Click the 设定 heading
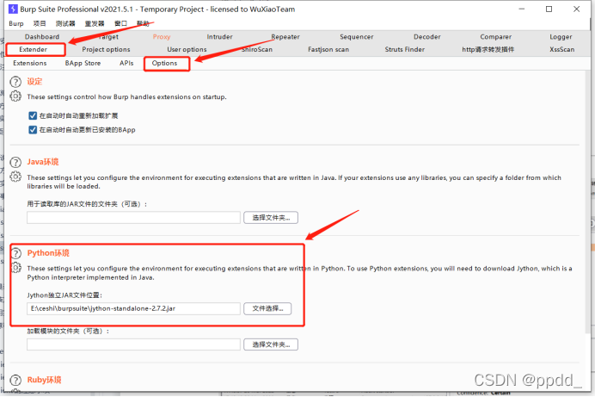The width and height of the screenshot is (595, 397). point(34,81)
